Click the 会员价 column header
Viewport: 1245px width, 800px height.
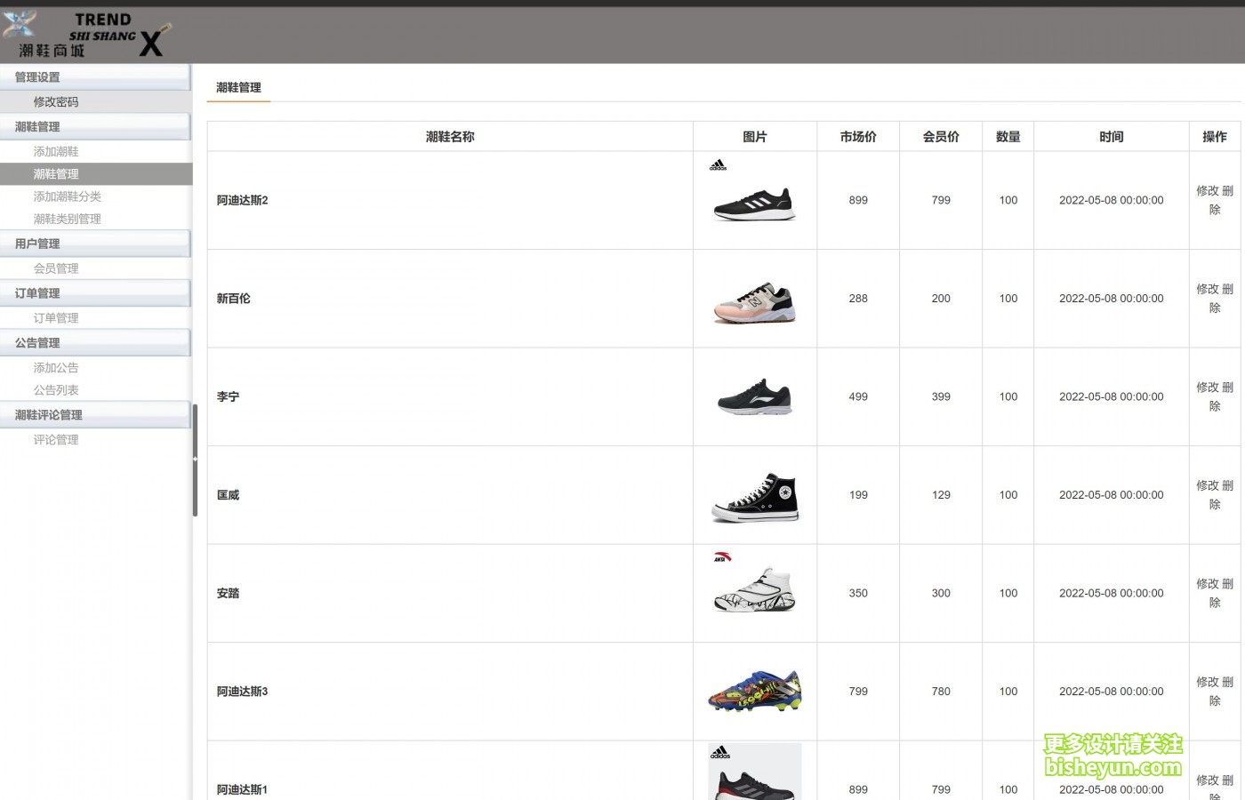(941, 137)
